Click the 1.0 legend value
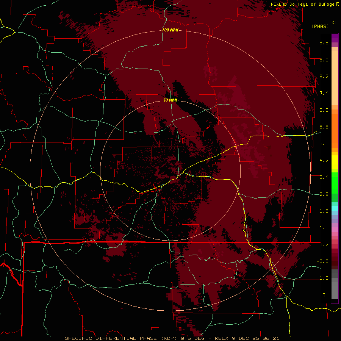 324,228
